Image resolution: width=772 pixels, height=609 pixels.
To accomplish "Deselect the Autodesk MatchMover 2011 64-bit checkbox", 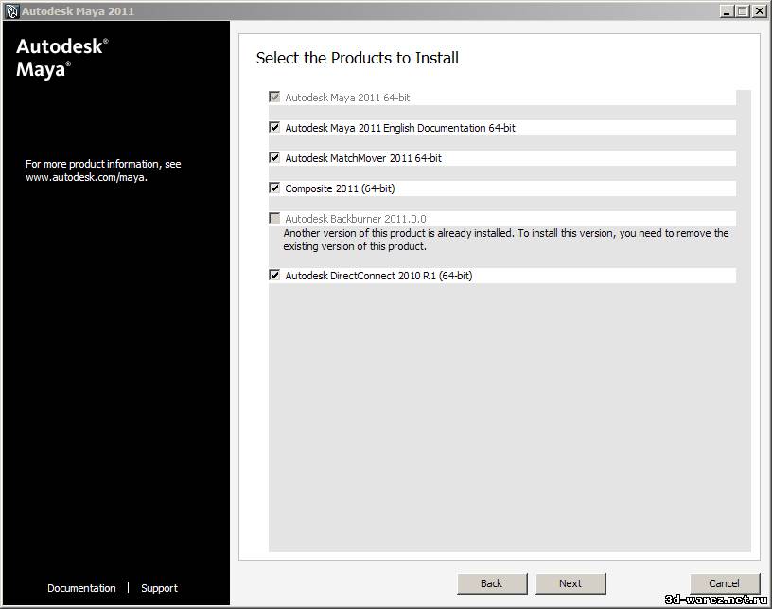I will pyautogui.click(x=274, y=157).
